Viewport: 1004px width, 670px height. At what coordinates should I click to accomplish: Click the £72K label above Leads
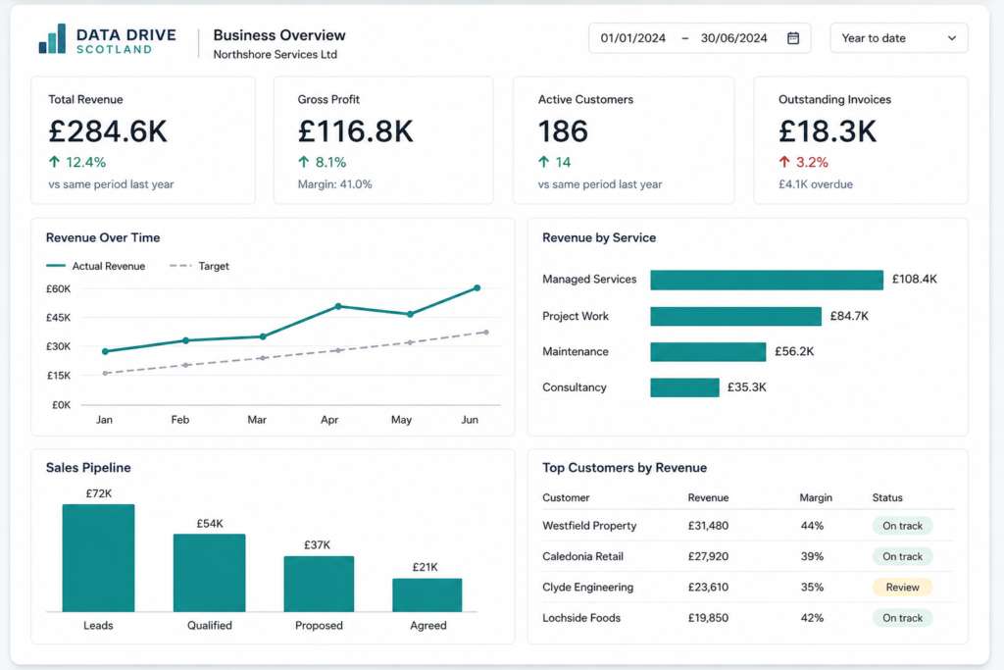coord(99,493)
